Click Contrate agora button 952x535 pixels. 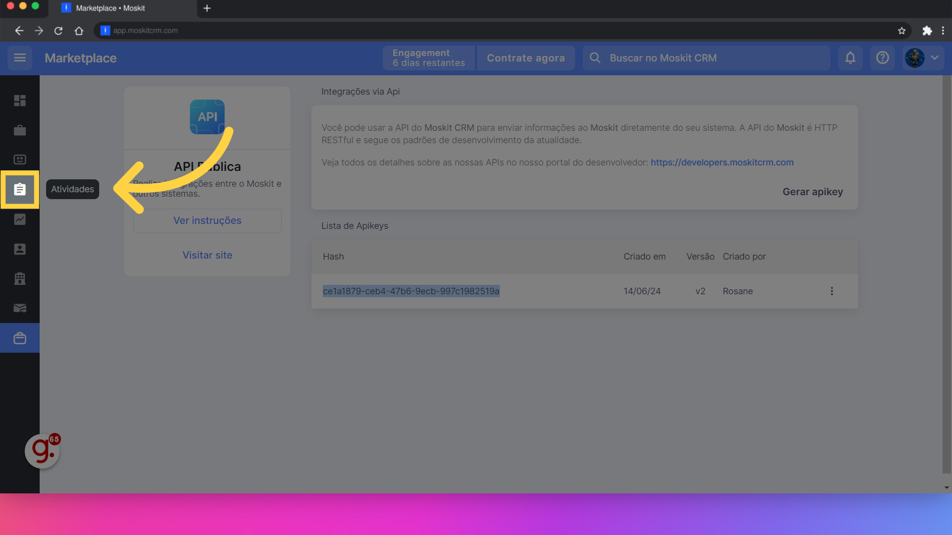(526, 58)
